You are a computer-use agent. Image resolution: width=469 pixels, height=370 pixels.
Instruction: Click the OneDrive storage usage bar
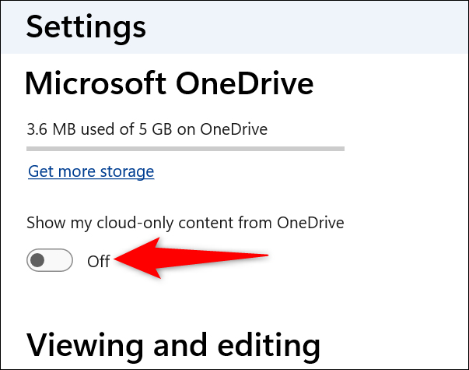click(185, 146)
